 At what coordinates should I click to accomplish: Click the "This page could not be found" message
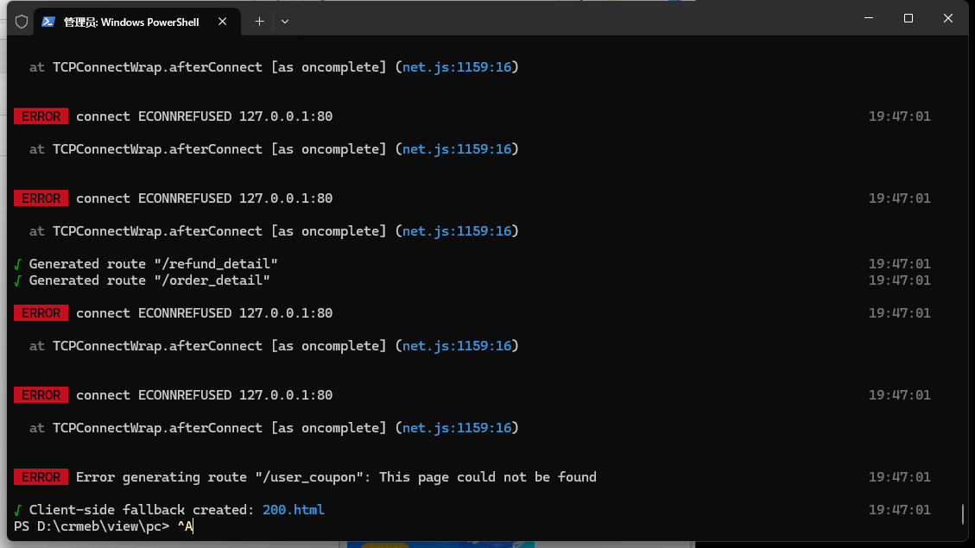pos(488,477)
